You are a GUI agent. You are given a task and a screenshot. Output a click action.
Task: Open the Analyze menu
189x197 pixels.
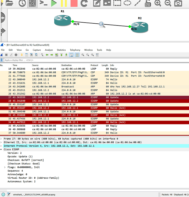click(x=49, y=50)
